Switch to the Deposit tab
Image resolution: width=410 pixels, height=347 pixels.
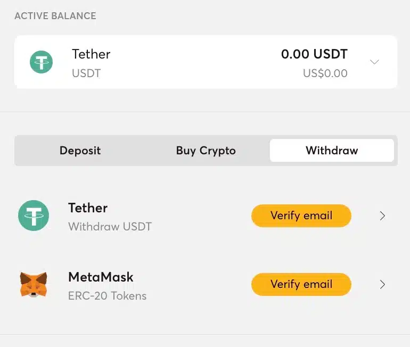(80, 151)
